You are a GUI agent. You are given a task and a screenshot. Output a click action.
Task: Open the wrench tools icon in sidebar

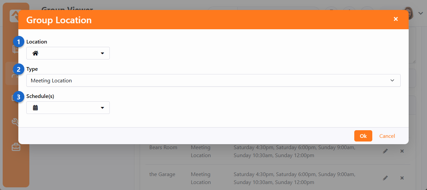tap(15, 122)
